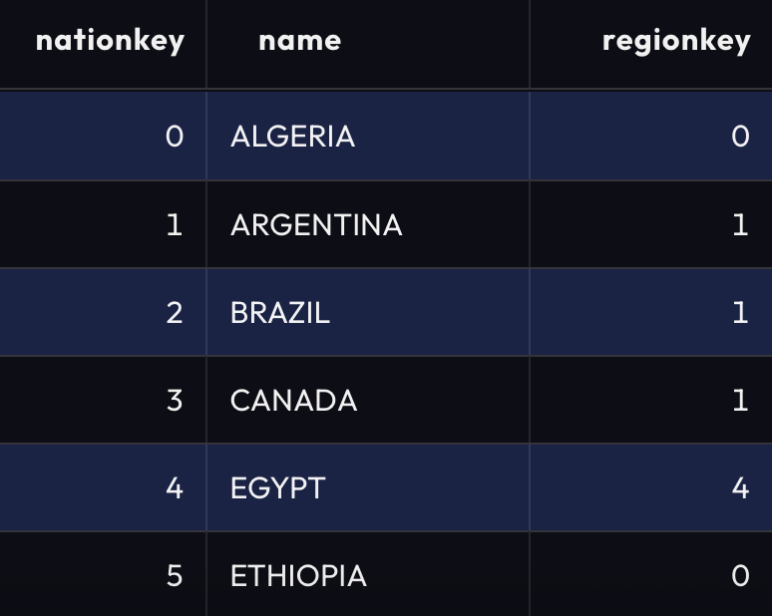Select regionkey cell in the ARGENTINA row
Image resolution: width=772 pixels, height=616 pixels.
(x=739, y=224)
